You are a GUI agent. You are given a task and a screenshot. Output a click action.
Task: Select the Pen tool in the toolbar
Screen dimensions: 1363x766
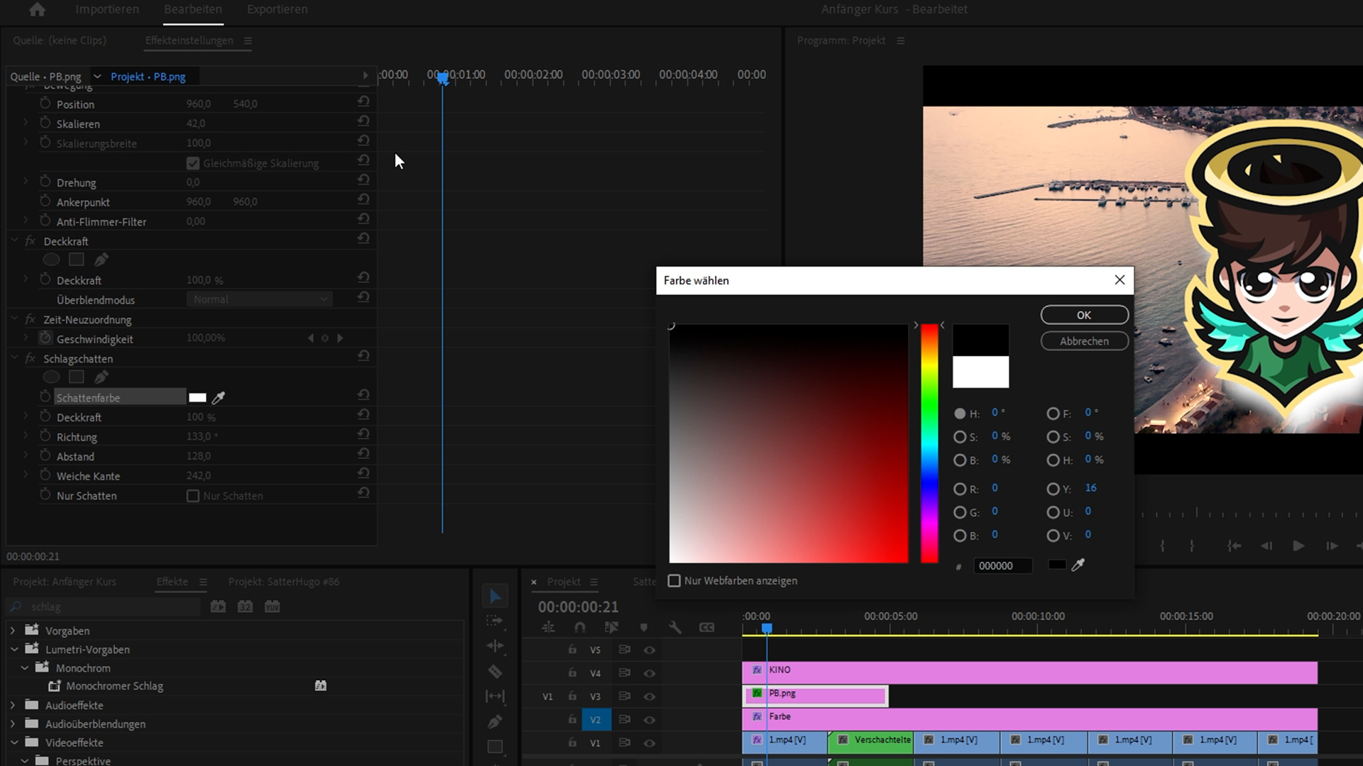[x=495, y=721]
